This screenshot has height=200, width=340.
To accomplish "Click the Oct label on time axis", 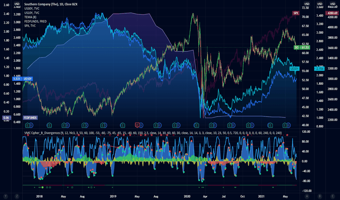I will click(243, 196).
